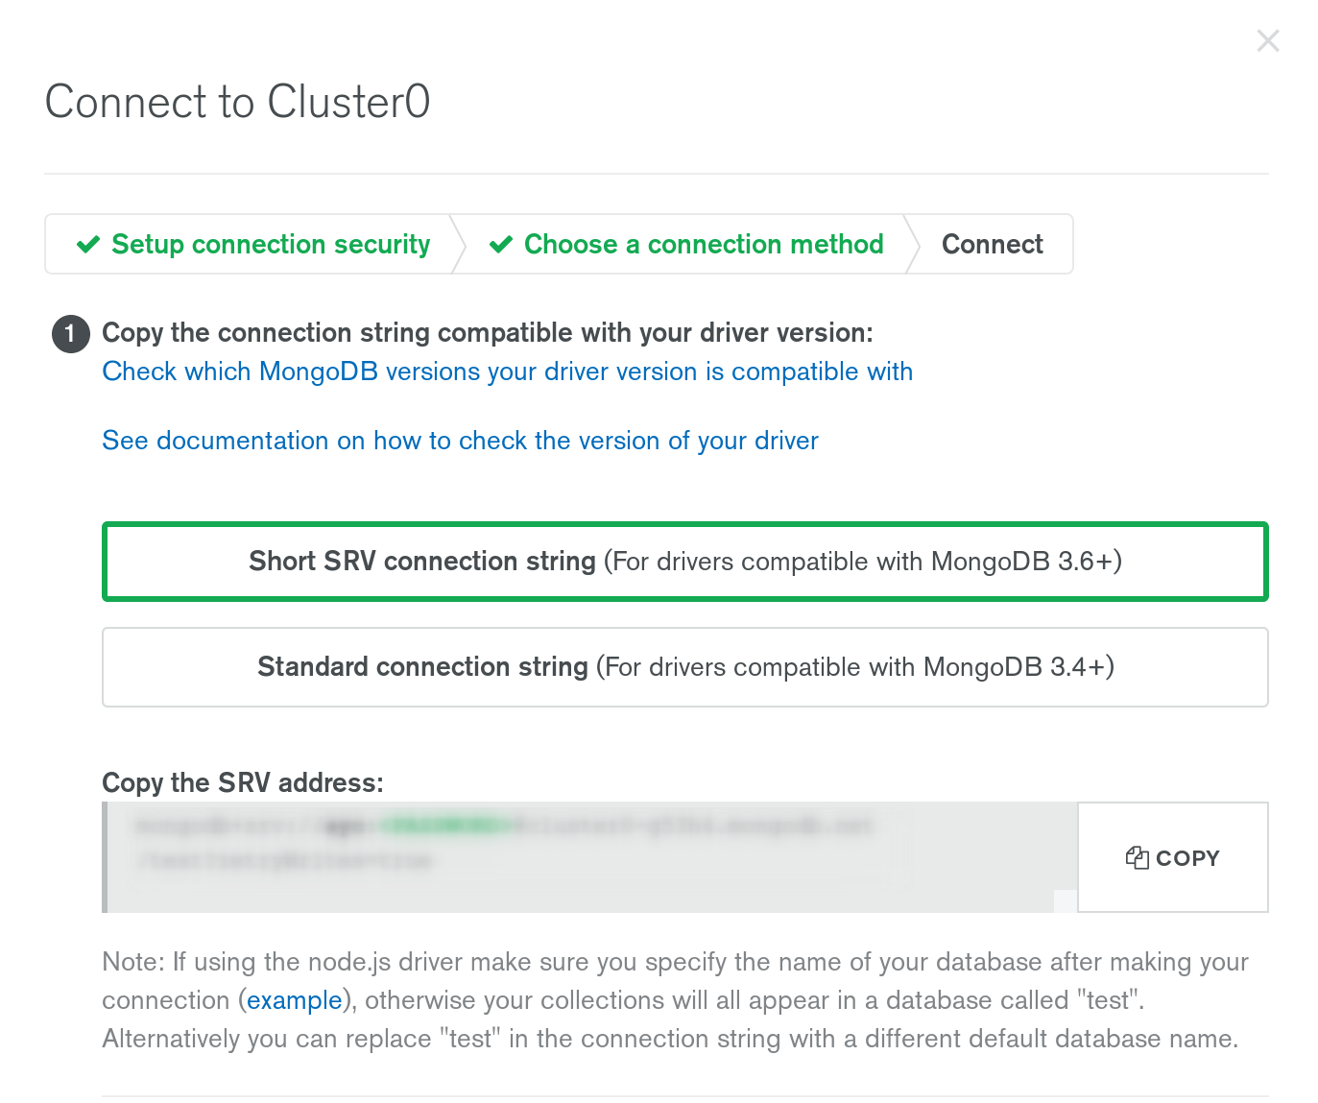Click the "Copy the SRV address:" label
Screen dimensions: 1318x1103
point(242,782)
